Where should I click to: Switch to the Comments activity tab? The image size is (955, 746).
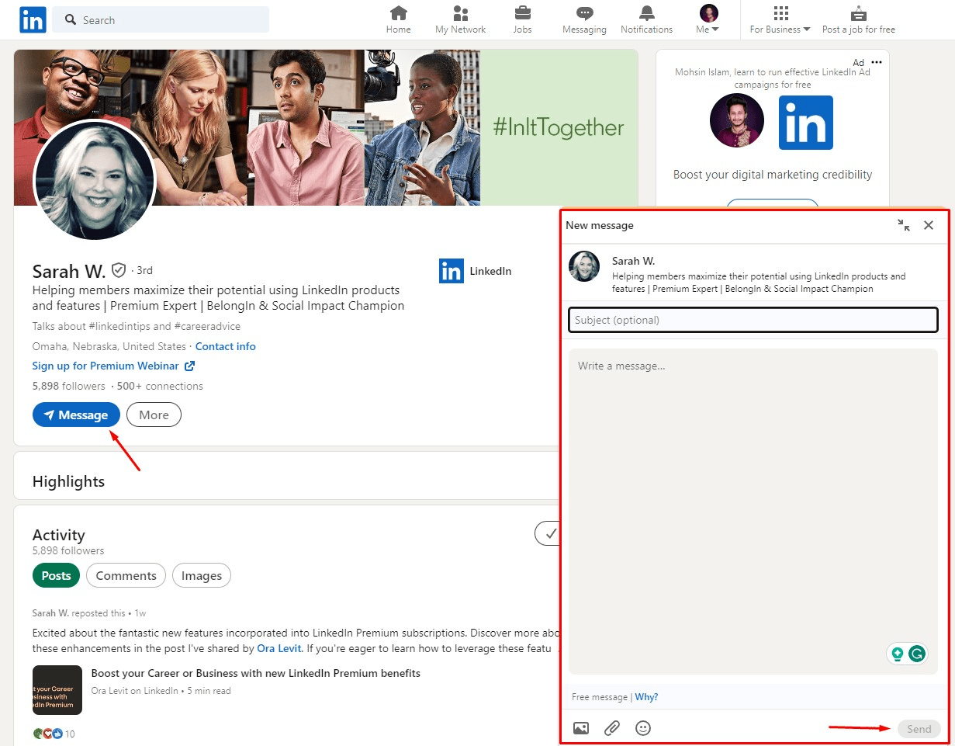pyautogui.click(x=126, y=575)
